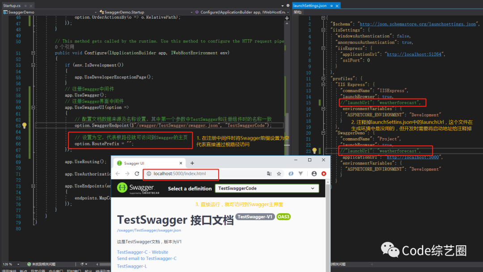The width and height of the screenshot is (483, 272).
Task: Pin the launchSettings.json tab
Action: tap(331, 6)
